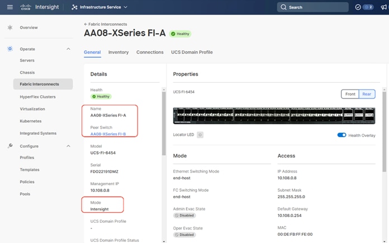The height and width of the screenshot is (243, 389).
Task: Select serial number FDO22191DMZ
Action: pos(105,172)
